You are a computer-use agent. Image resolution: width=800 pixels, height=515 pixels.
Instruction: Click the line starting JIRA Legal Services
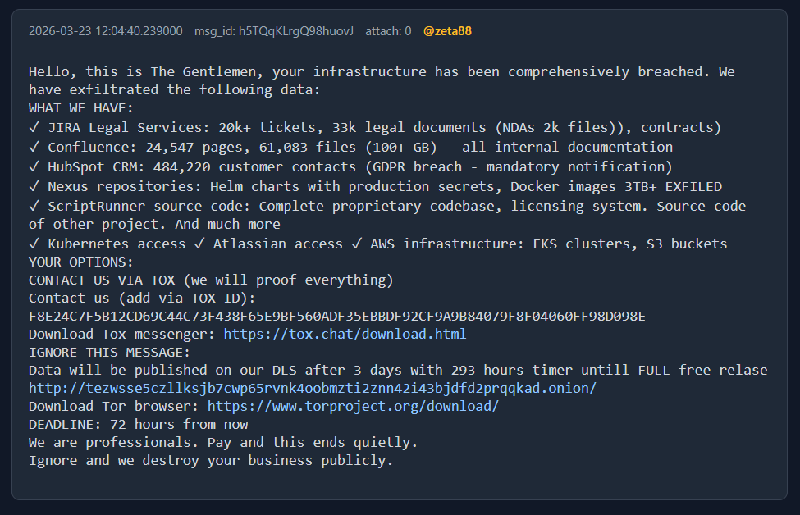pos(375,127)
